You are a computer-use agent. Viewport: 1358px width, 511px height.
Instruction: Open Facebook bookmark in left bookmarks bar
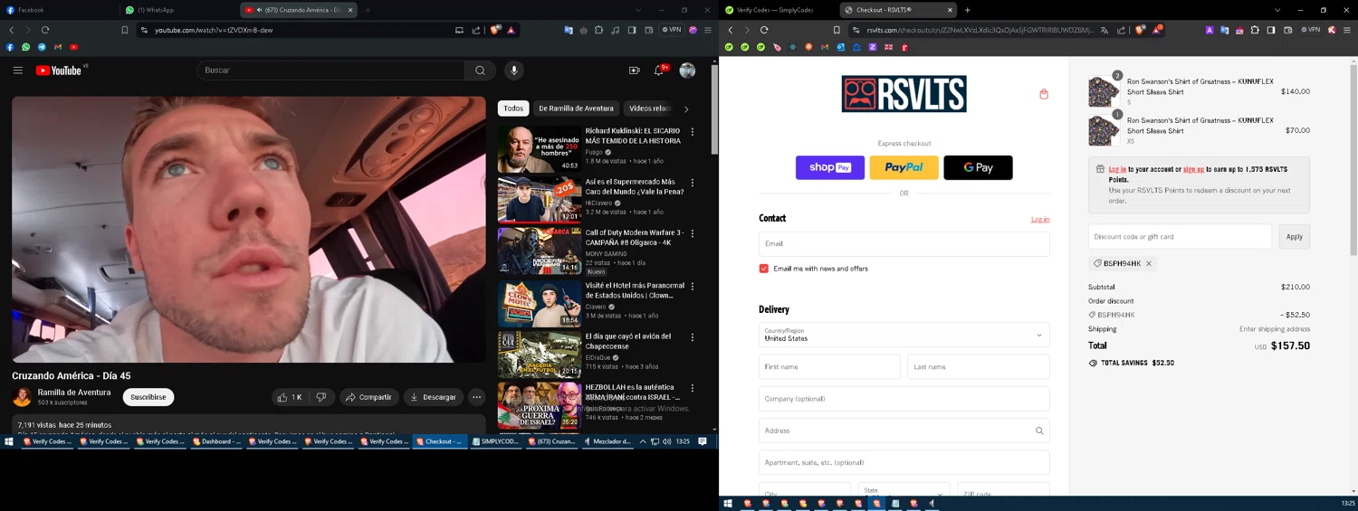coord(10,47)
